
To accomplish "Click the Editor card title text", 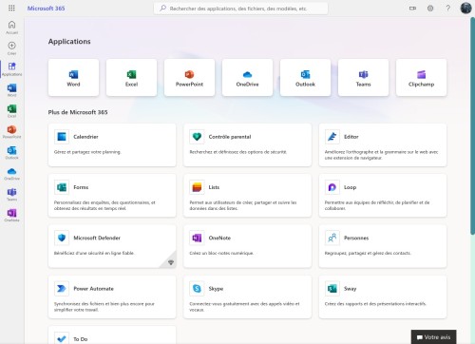I will coord(351,137).
